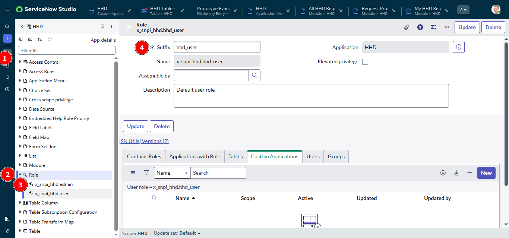
Task: Expand the Application Menu tree node
Action: [20, 80]
